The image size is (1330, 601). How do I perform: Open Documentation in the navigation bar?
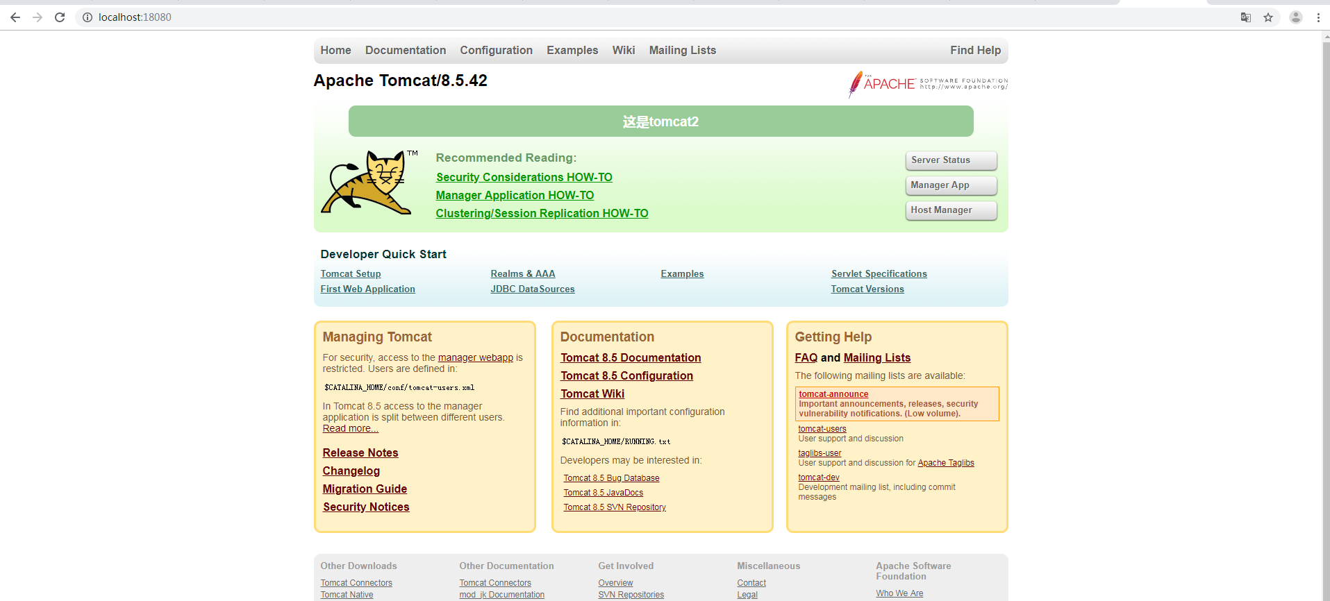tap(406, 50)
